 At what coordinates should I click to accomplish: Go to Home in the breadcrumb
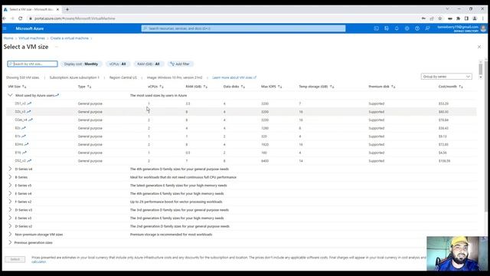[8, 38]
